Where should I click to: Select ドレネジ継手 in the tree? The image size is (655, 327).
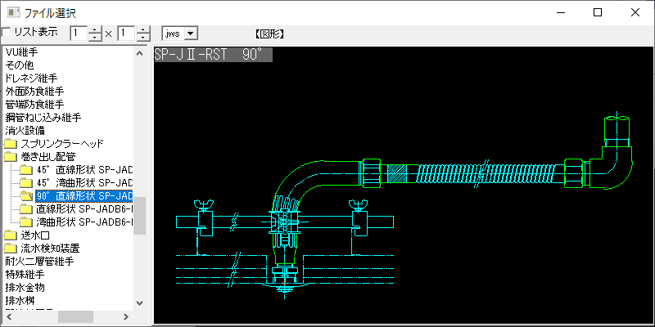pos(34,78)
